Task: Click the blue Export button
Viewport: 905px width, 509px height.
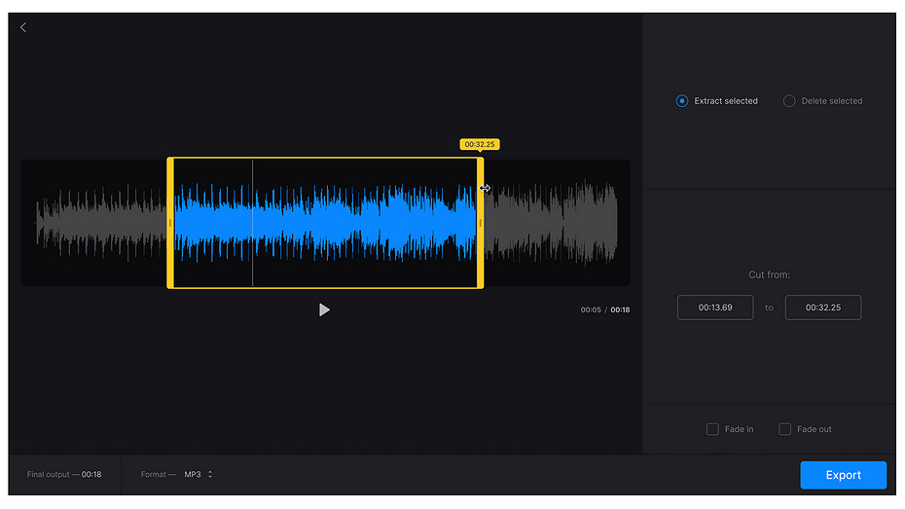Action: (843, 475)
